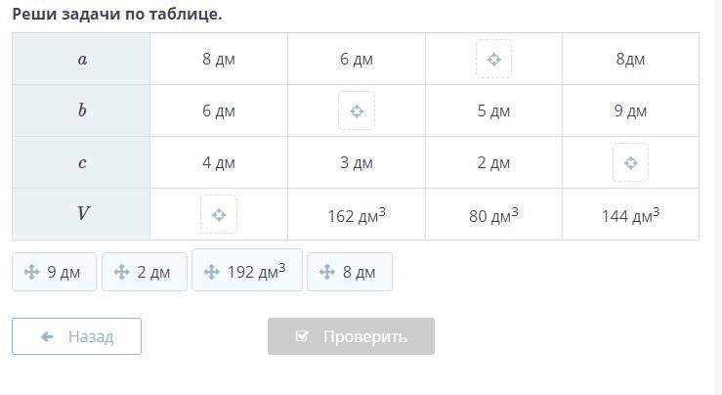The height and width of the screenshot is (395, 722).
Task: Click the empty drop slot in row V
Action: (x=219, y=214)
